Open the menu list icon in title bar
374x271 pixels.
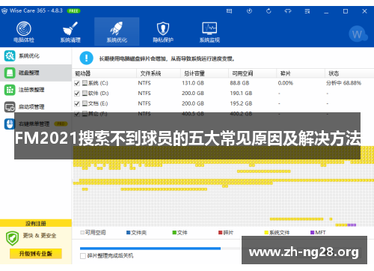coord(307,11)
